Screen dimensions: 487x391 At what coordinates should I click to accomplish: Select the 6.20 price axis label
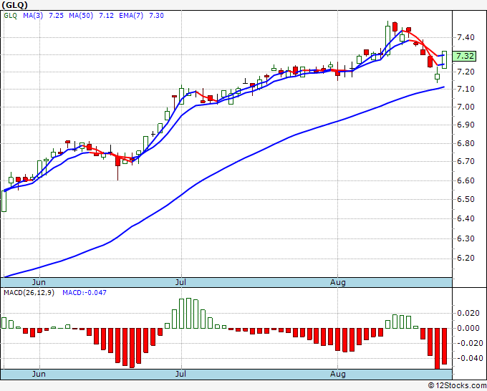466,259
